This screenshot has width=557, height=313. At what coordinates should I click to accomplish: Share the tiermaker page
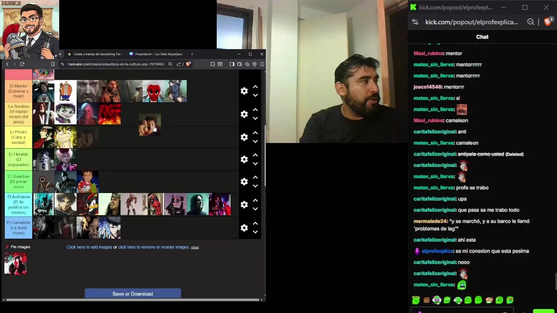tap(179, 64)
